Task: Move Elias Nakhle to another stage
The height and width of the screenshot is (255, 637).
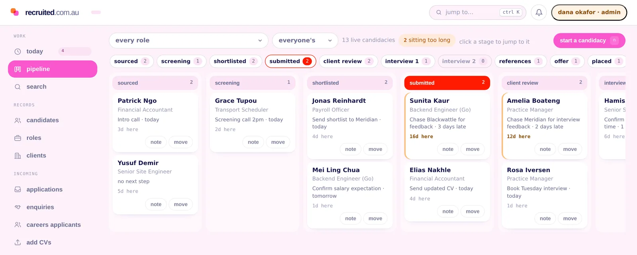Action: click(x=473, y=212)
